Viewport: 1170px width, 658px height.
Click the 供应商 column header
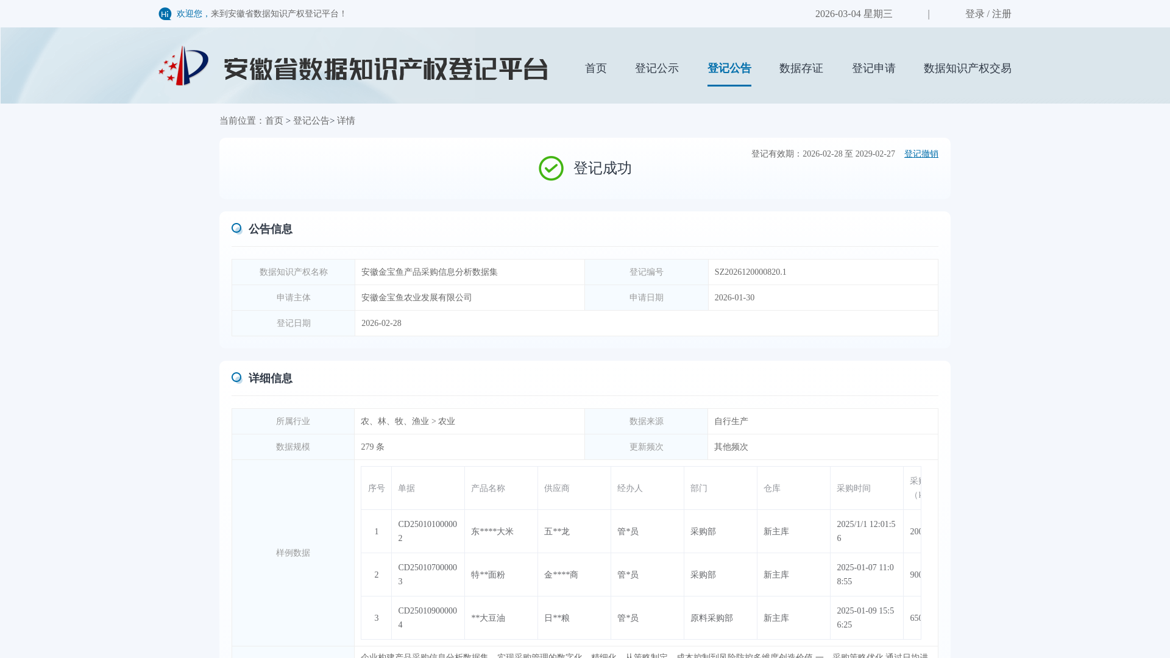point(557,489)
